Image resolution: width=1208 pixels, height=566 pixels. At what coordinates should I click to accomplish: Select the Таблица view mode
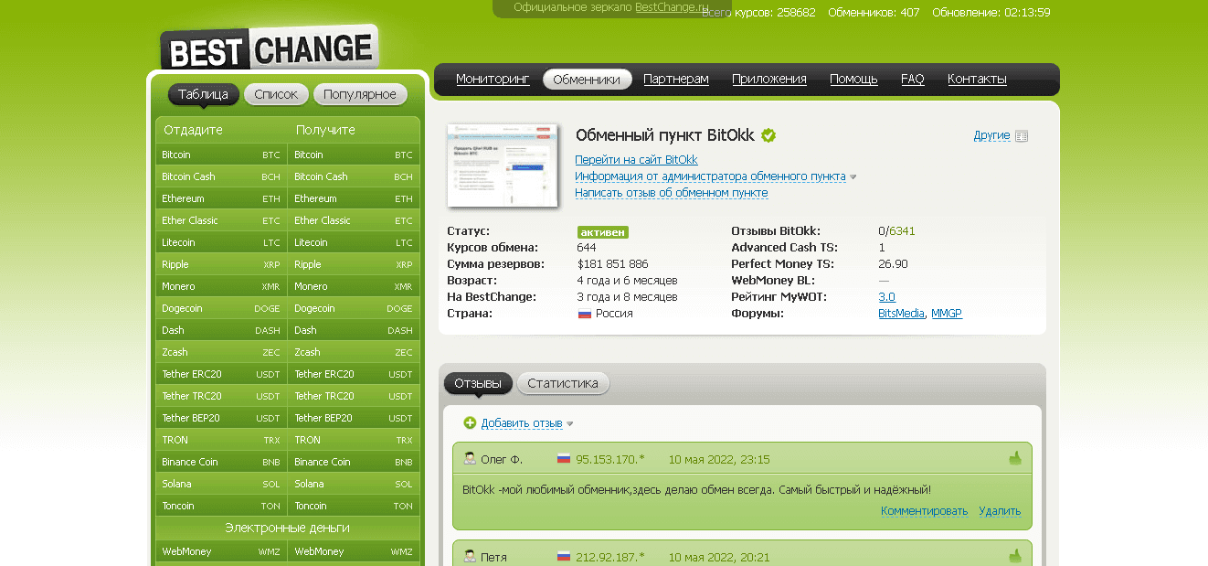tap(203, 94)
